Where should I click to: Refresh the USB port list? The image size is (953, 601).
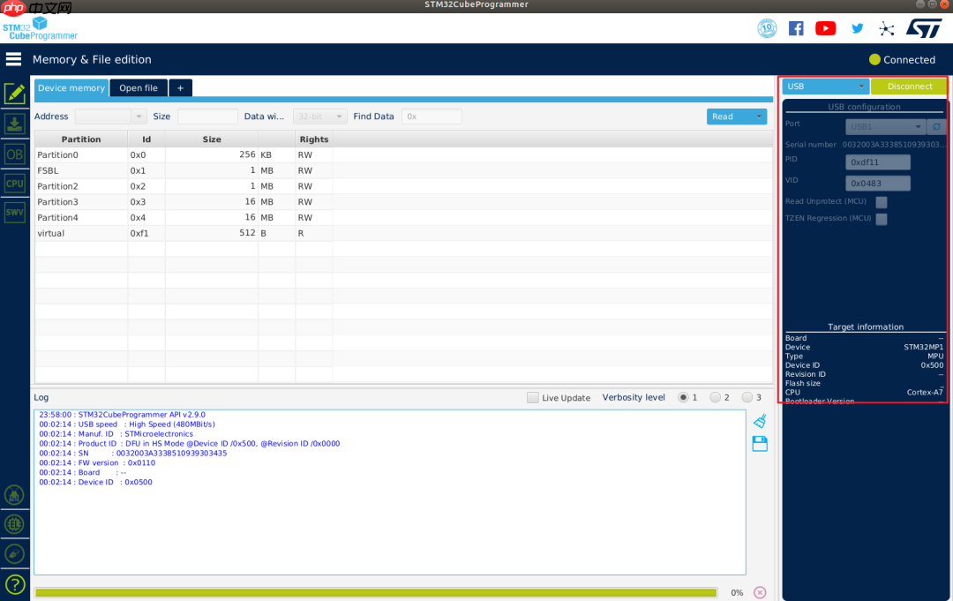coord(936,126)
